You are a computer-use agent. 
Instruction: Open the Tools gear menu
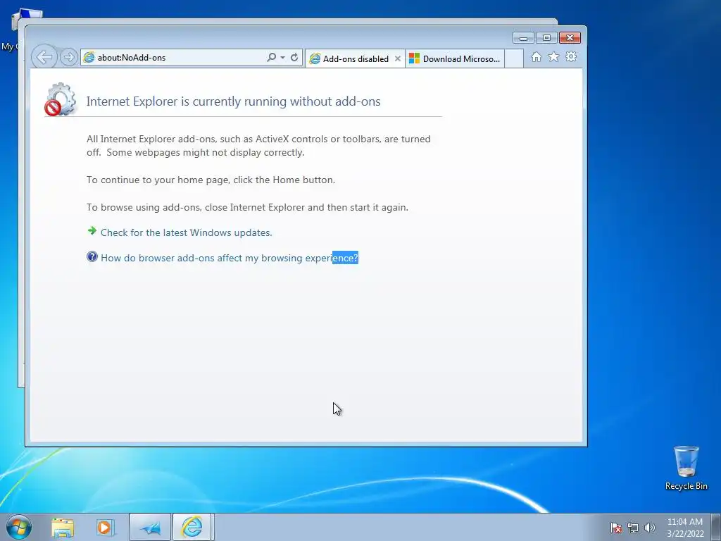(x=571, y=56)
